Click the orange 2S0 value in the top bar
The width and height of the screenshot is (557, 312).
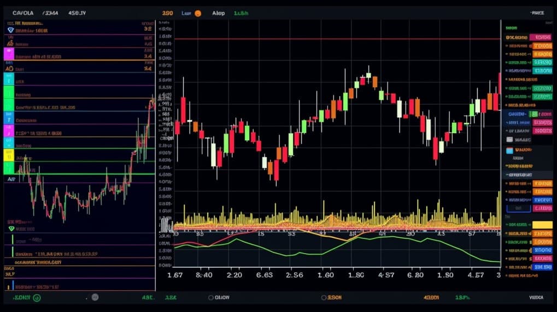point(167,13)
